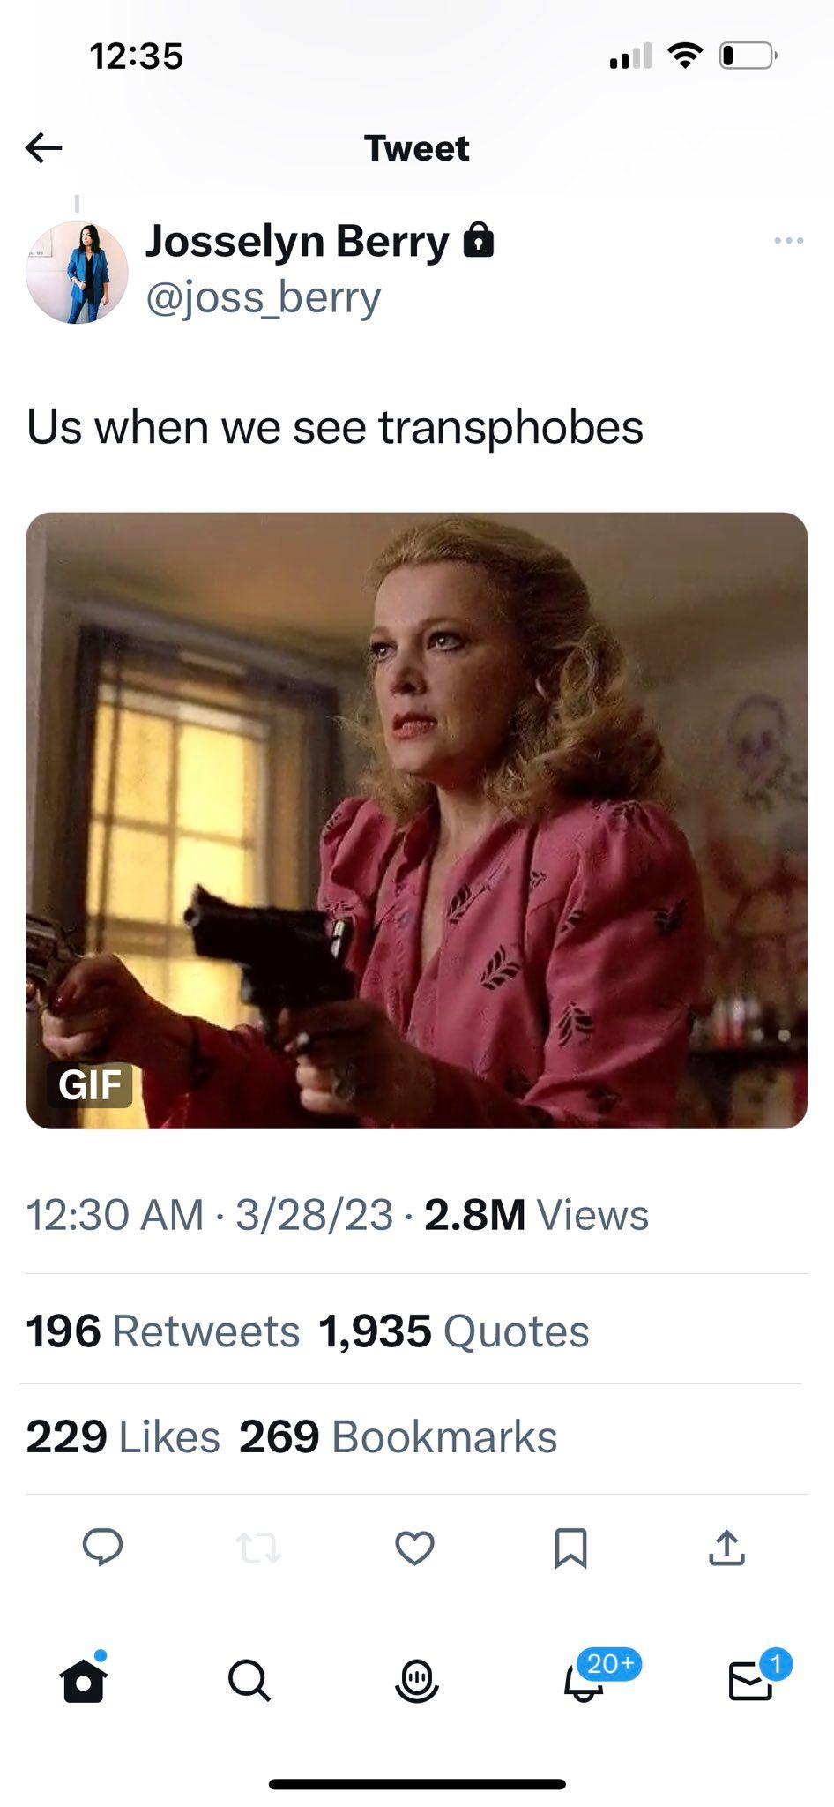Open Josselyn Berry's profile picture

point(78,273)
